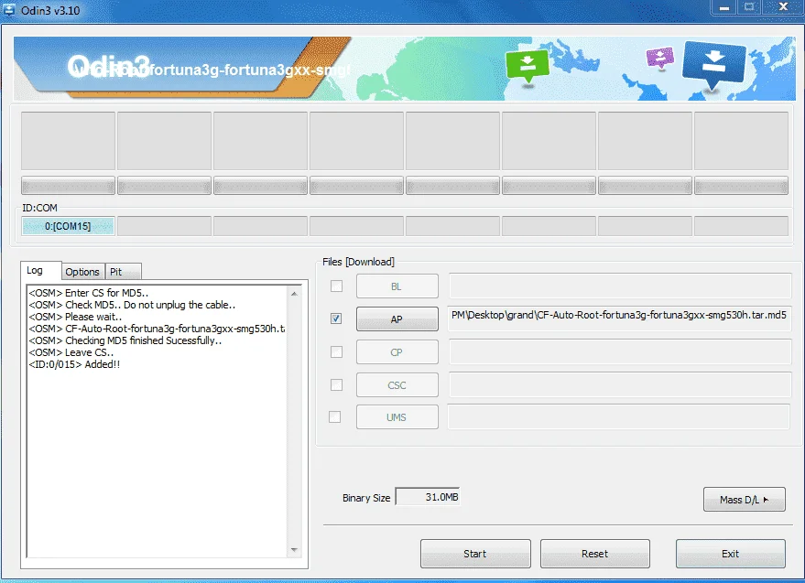Minimize the Odin3 window
The width and height of the screenshot is (805, 583).
click(x=723, y=7)
